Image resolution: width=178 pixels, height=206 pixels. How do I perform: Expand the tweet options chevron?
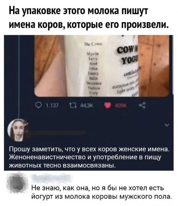pyautogui.click(x=167, y=125)
